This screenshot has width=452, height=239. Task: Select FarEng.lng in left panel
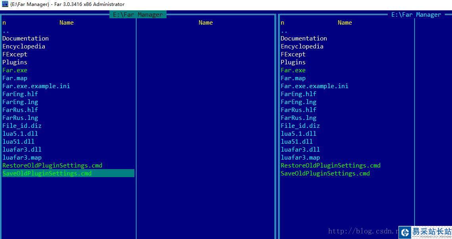tap(20, 102)
